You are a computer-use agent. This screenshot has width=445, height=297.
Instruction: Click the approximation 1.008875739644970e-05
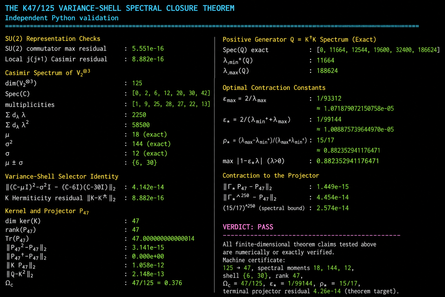(355, 130)
